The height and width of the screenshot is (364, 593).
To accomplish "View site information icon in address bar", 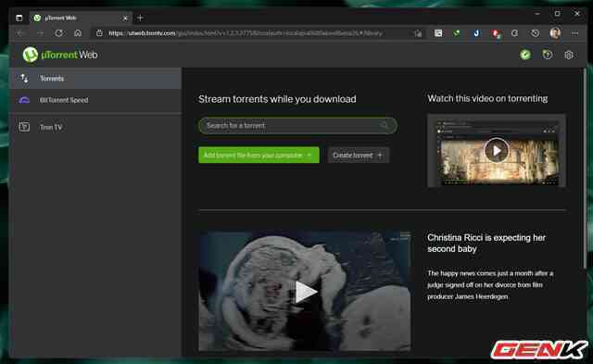I will 99,33.
